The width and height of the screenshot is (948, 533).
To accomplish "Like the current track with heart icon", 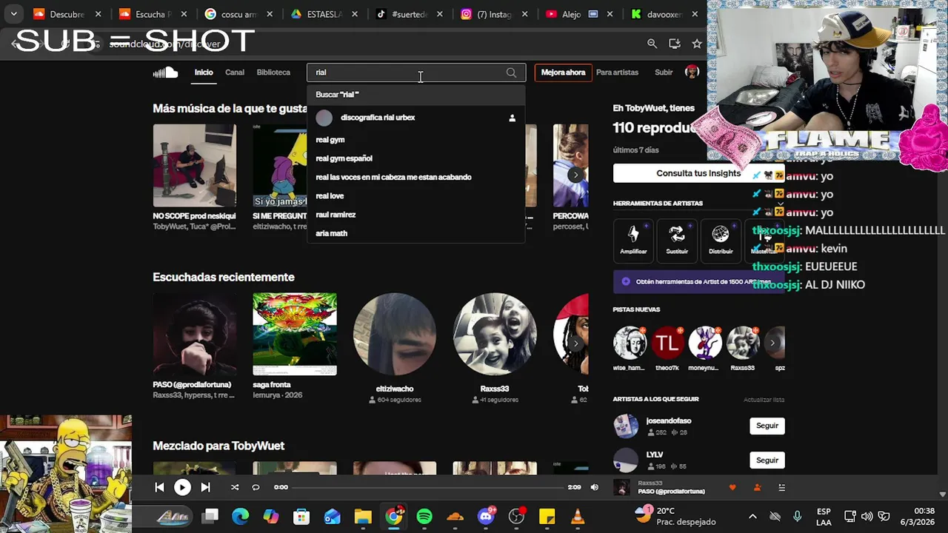I will pos(732,487).
